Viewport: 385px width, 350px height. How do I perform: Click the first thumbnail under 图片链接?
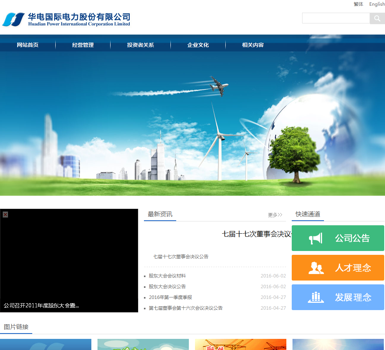[46, 344]
